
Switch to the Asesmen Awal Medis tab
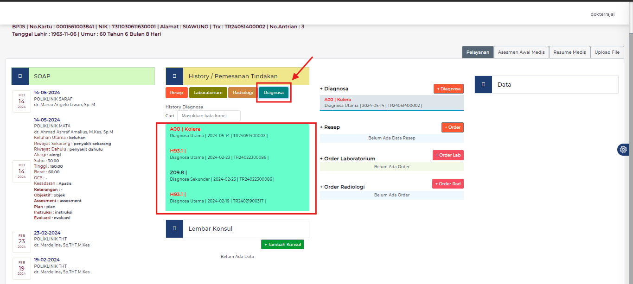[521, 52]
